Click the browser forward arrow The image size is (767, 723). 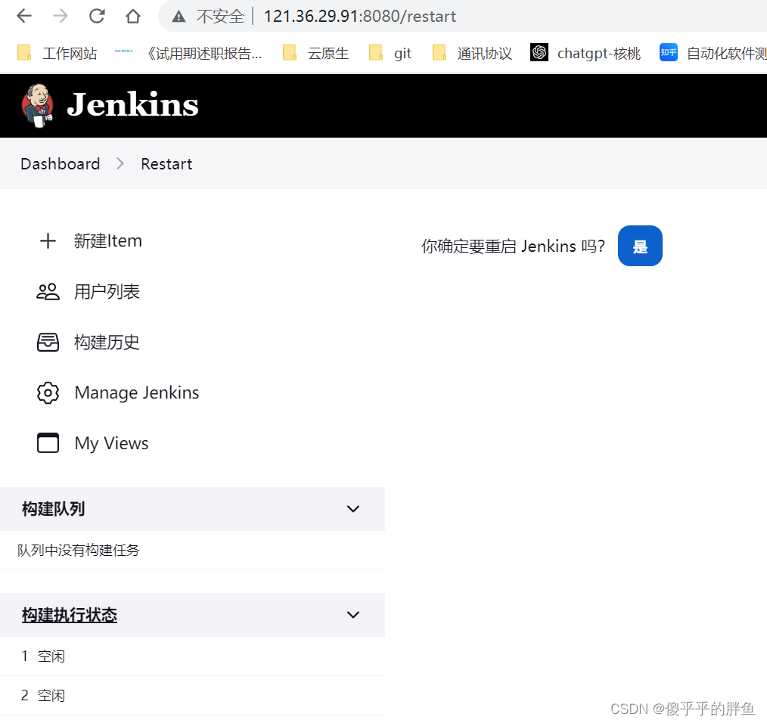(x=61, y=16)
